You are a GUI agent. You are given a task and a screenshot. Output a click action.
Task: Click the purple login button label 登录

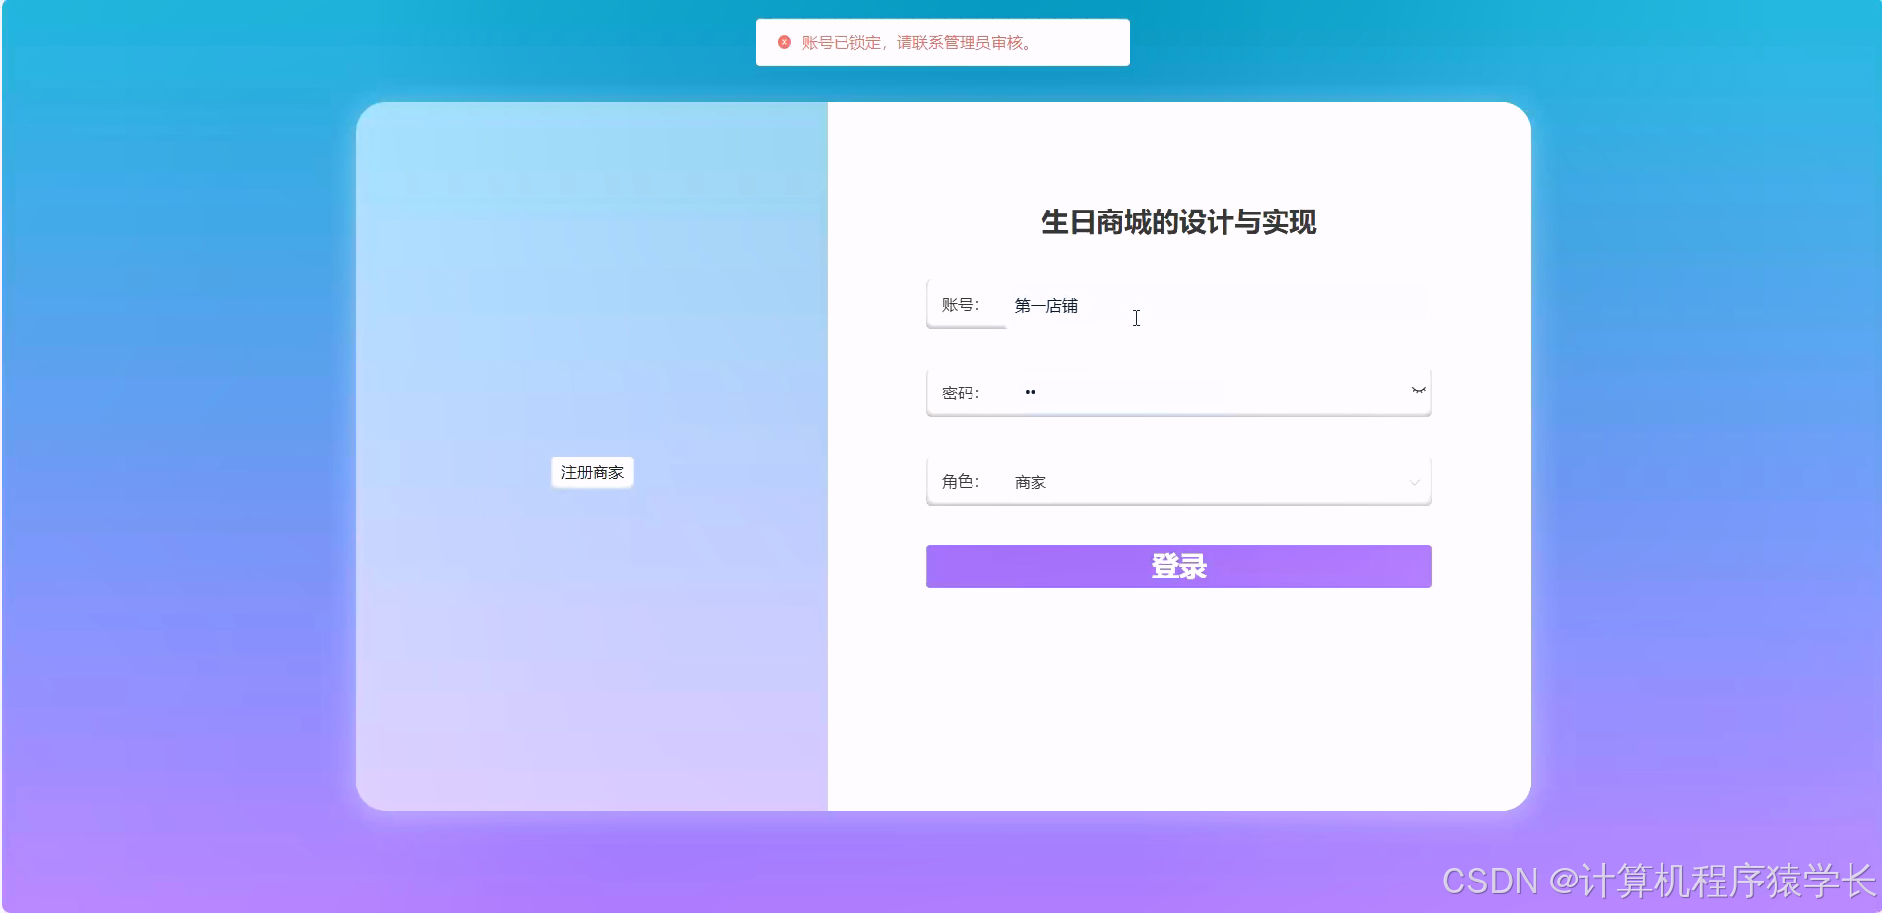[1178, 566]
